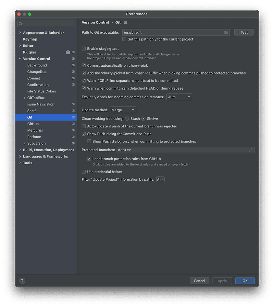Click the help question mark icon

(x=22, y=281)
